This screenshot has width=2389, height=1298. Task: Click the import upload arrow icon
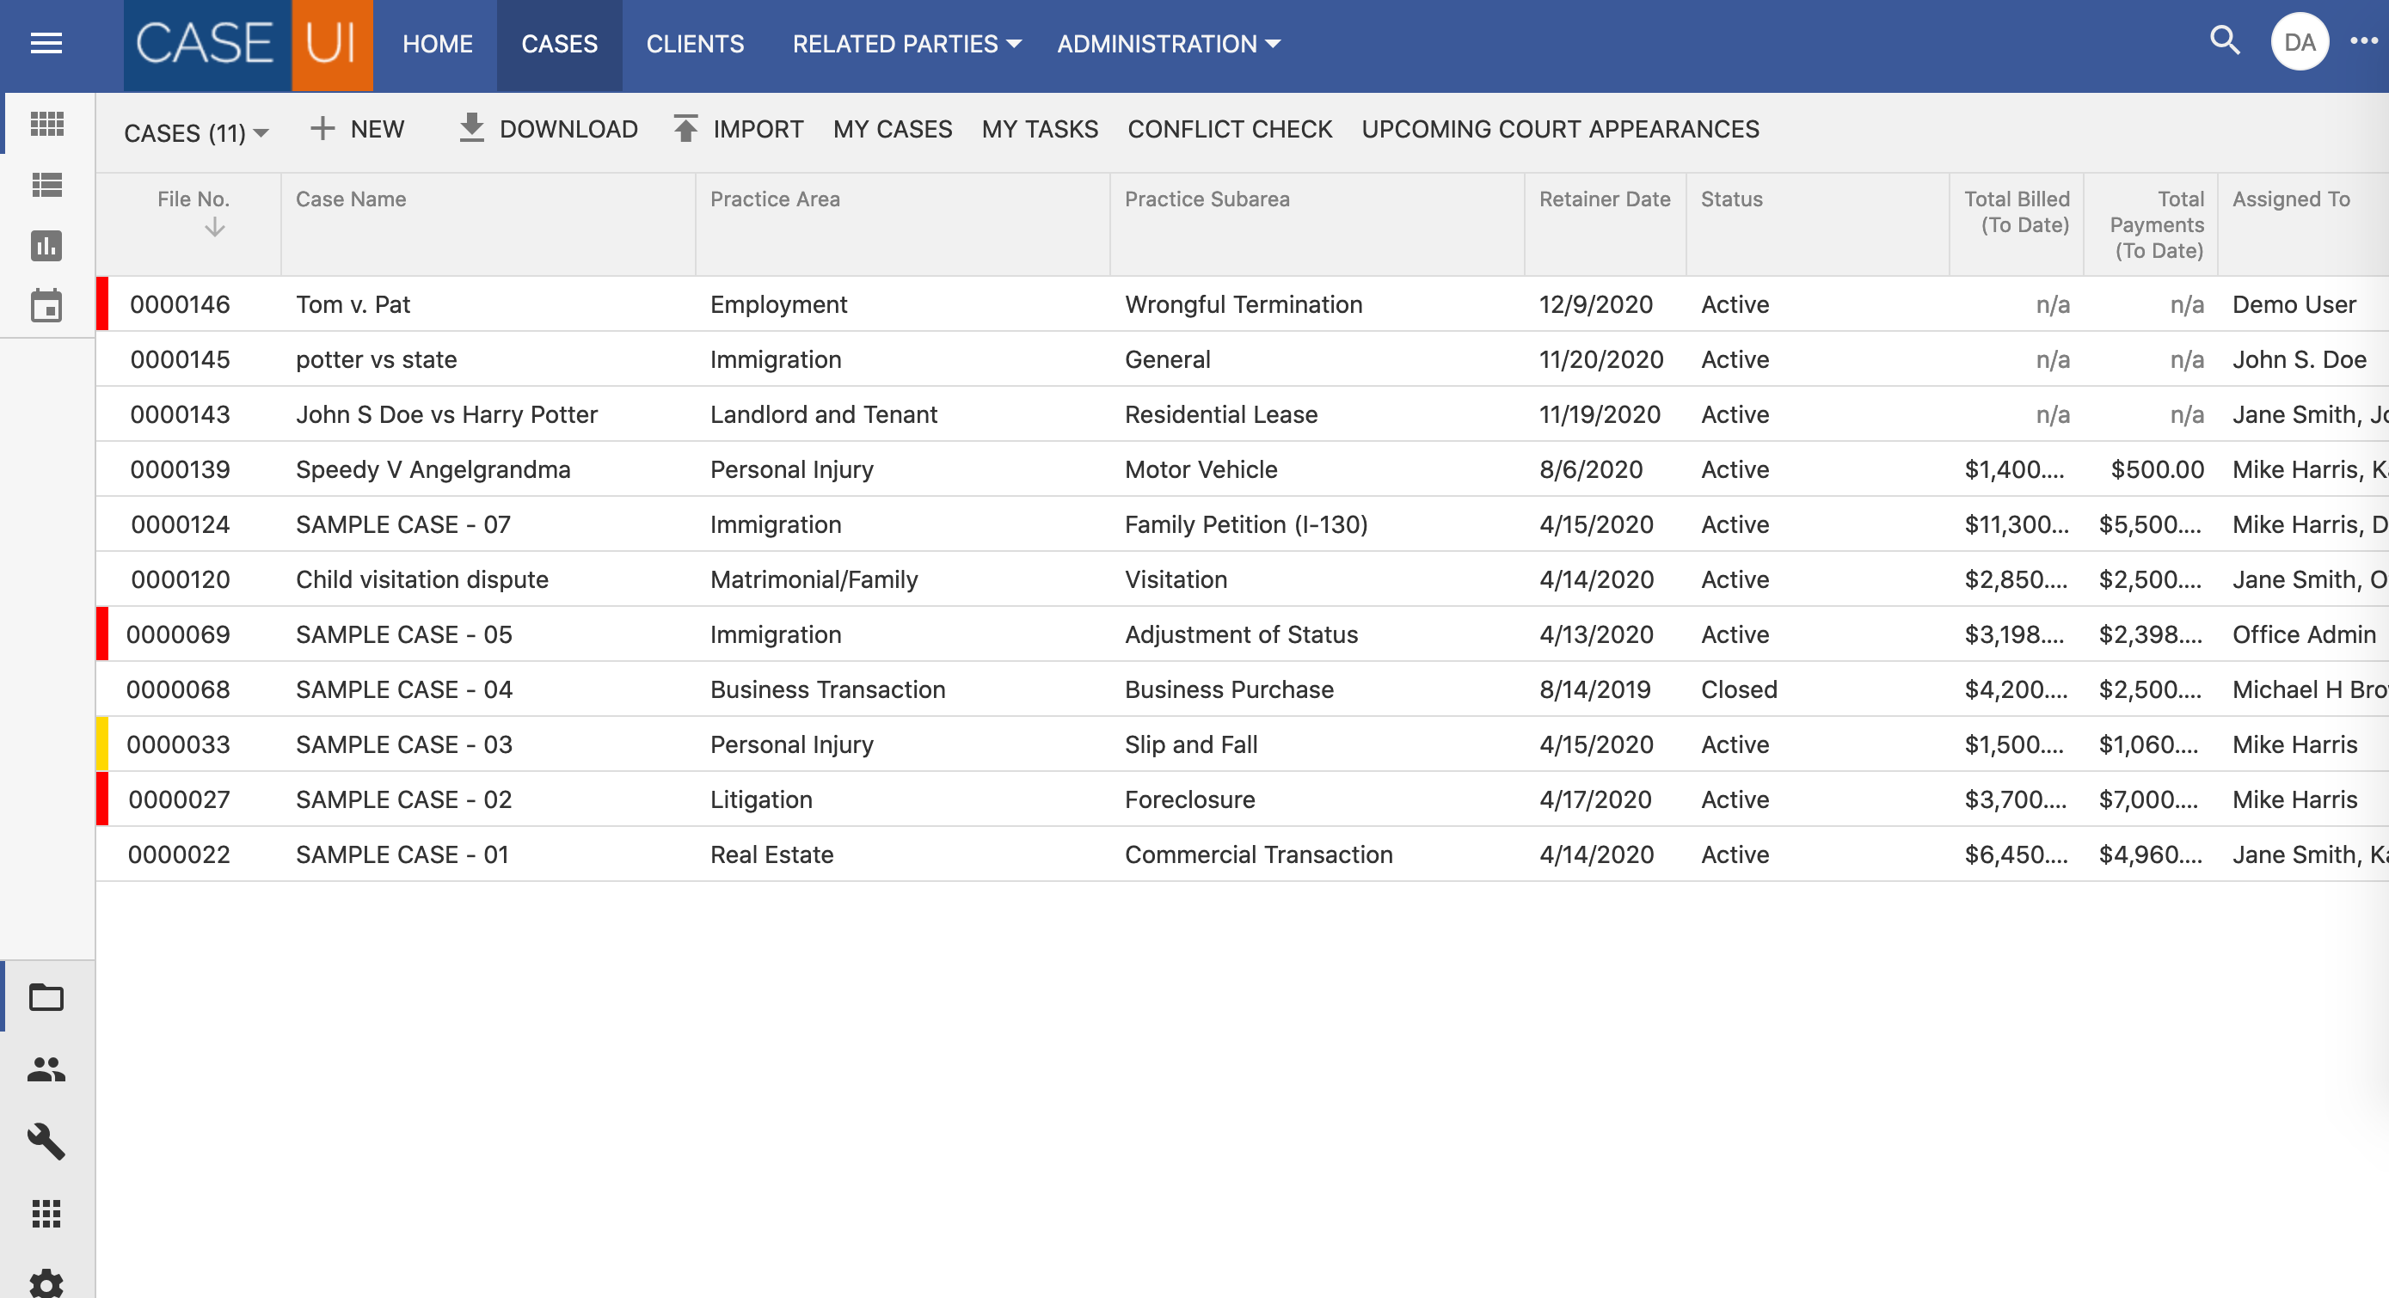point(685,128)
